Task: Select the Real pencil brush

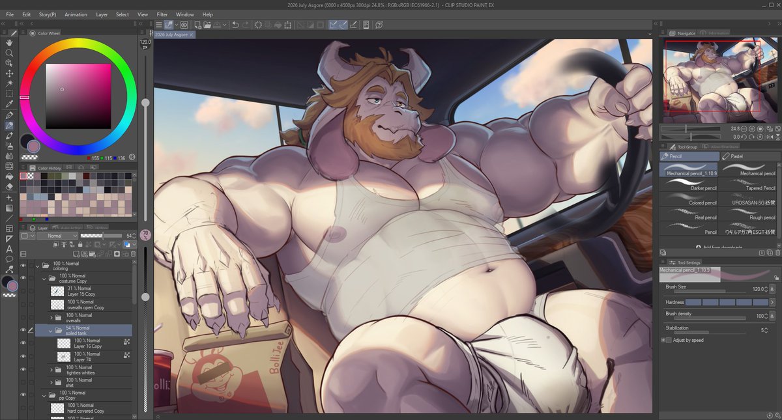Action: coord(689,214)
